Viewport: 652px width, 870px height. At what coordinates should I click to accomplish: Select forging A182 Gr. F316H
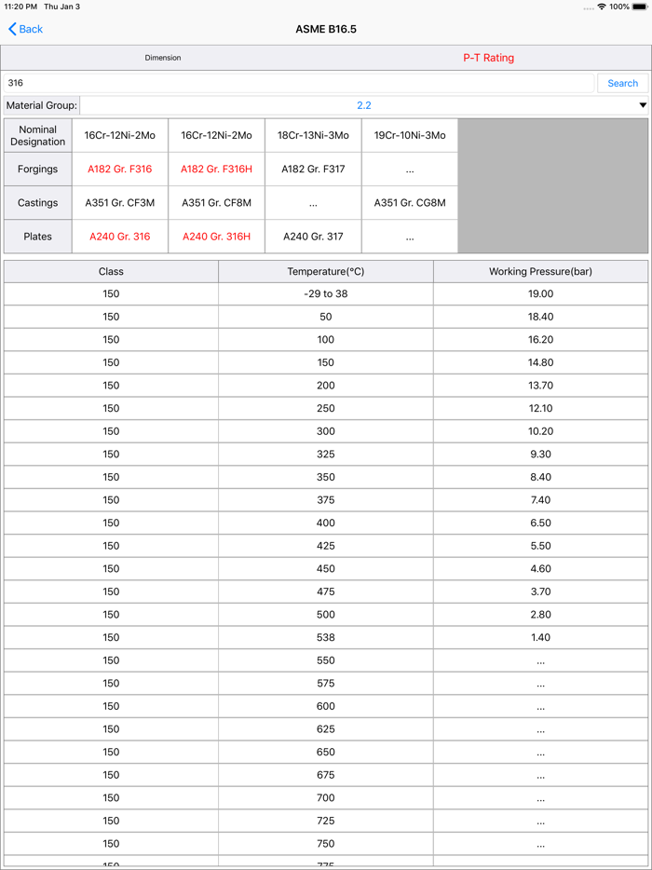coord(217,170)
